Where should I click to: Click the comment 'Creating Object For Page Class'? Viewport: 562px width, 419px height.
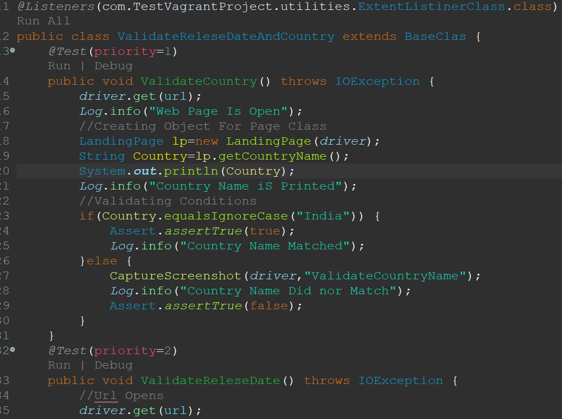coord(203,126)
